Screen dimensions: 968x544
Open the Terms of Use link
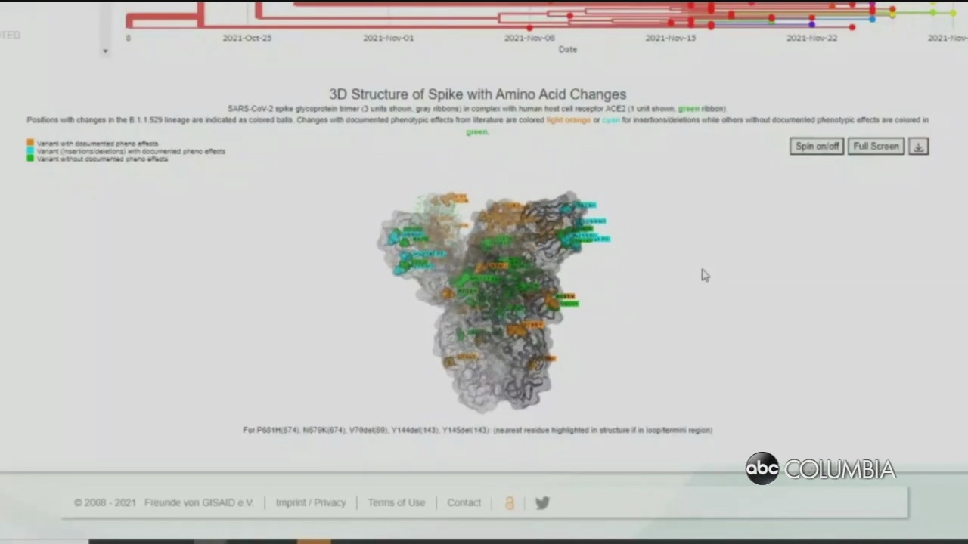[396, 503]
